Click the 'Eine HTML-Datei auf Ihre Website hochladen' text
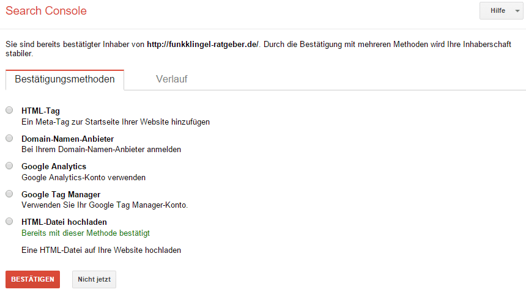Viewport: 526px width, 292px height. coord(101,250)
